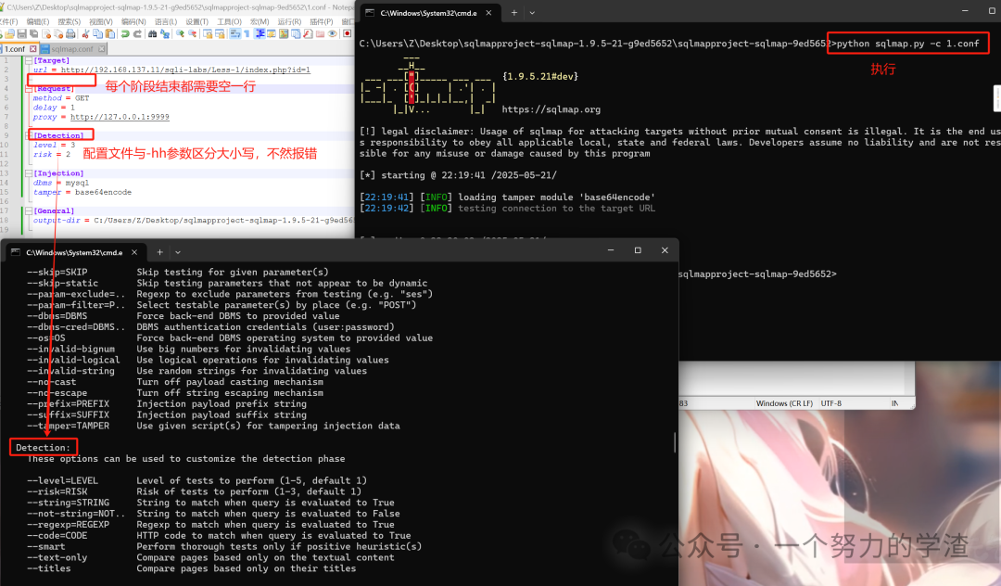Click the '--level=LEVEL' option in the help output
Image resolution: width=1001 pixels, height=586 pixels.
[63, 480]
